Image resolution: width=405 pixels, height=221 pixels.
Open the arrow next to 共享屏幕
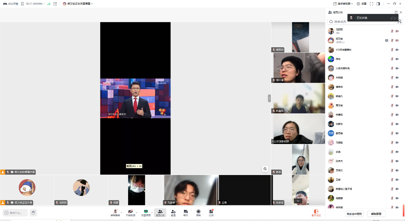coord(152,213)
